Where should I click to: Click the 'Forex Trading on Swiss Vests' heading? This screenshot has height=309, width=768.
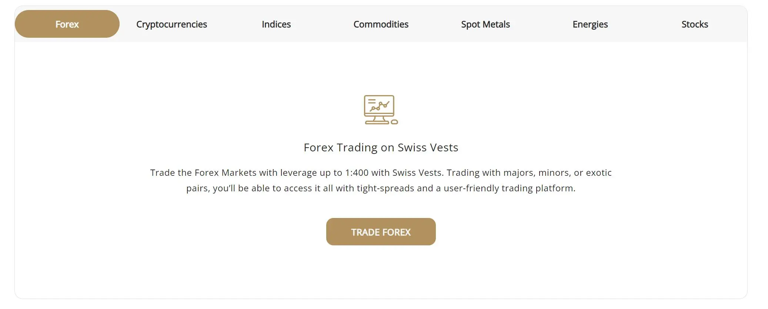click(381, 147)
